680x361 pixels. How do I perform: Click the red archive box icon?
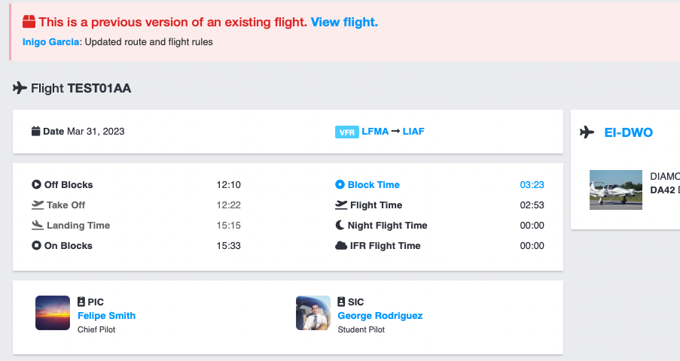[29, 23]
